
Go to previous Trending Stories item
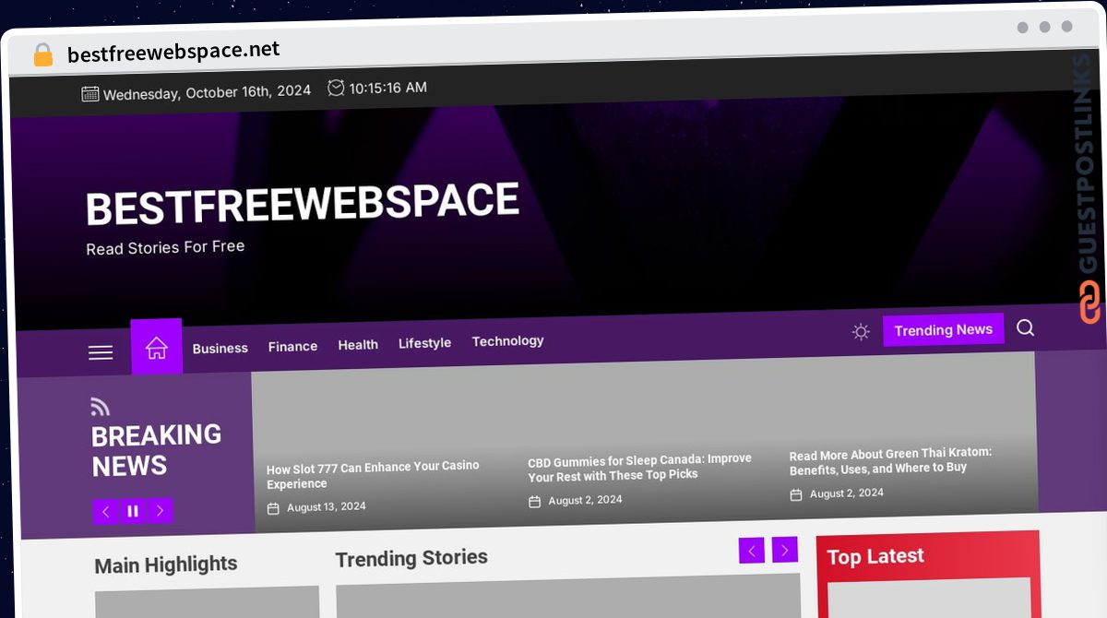tap(752, 551)
